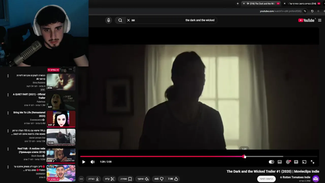Click the קליפ clip scissors button
Screen dimensions: 325x183
pyautogui.click(x=110, y=179)
